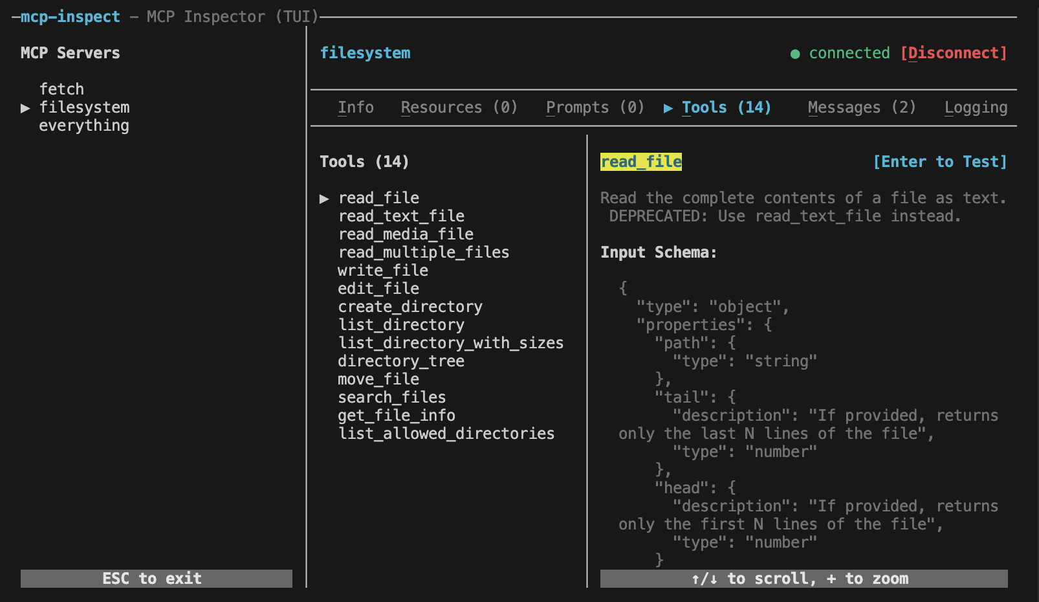Click the everything server entry

84,126
